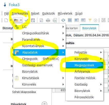This screenshot has width=109, height=105.
Task: Click the Foka3 application logo icon
Action: (x=5, y=5)
